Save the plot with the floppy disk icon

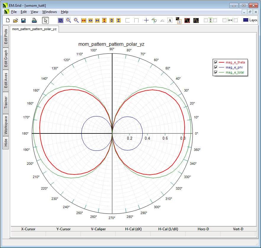[x=23, y=20]
